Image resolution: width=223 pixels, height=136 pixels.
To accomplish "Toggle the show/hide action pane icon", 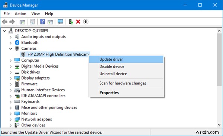I will [x=50, y=22].
